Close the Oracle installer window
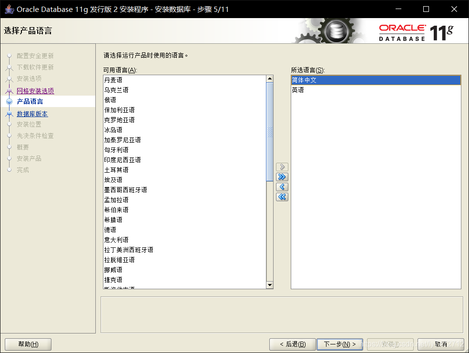Image resolution: width=469 pixels, height=353 pixels. [x=454, y=9]
